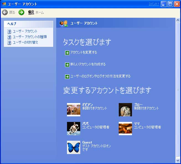Image resolution: width=181 pixels, height=164 pixels.
Task: Open the ユーザー アカウントの種類 help topic
Action: [30, 37]
